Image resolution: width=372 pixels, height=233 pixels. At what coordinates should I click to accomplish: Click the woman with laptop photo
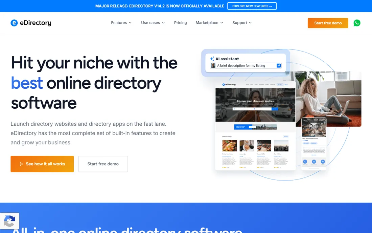pos(328,99)
